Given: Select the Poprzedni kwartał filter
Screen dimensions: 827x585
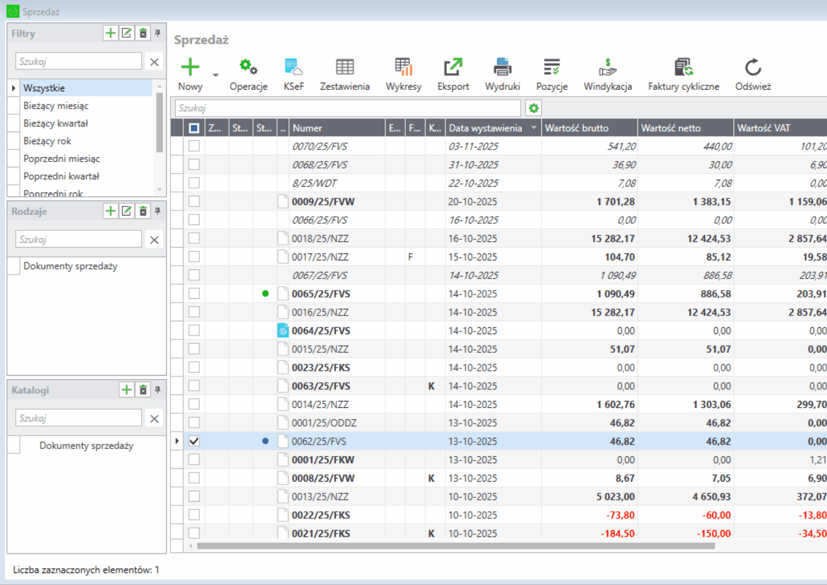Looking at the screenshot, I should [61, 176].
